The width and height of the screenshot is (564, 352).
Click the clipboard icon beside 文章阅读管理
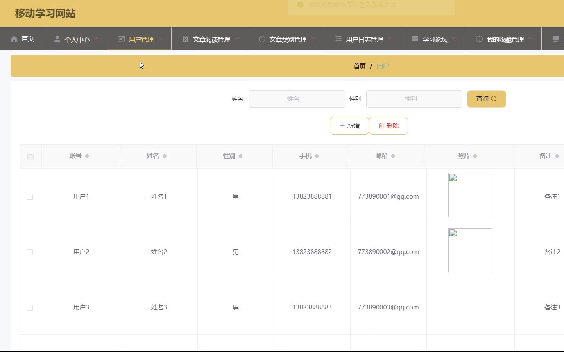click(185, 39)
